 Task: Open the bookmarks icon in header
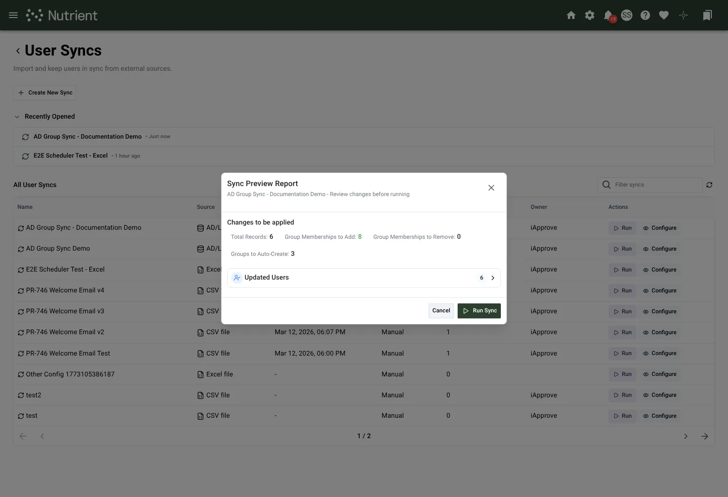tap(707, 15)
